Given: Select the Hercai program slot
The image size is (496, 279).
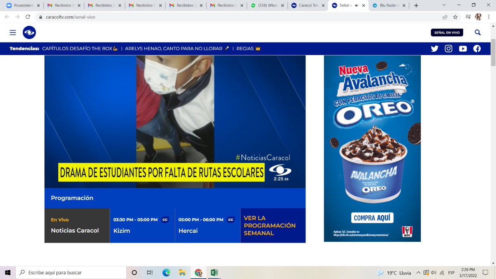Looking at the screenshot, I should pos(207,226).
